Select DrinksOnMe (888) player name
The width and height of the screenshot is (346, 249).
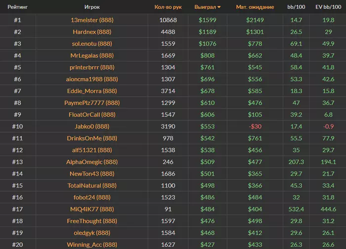tap(91, 139)
